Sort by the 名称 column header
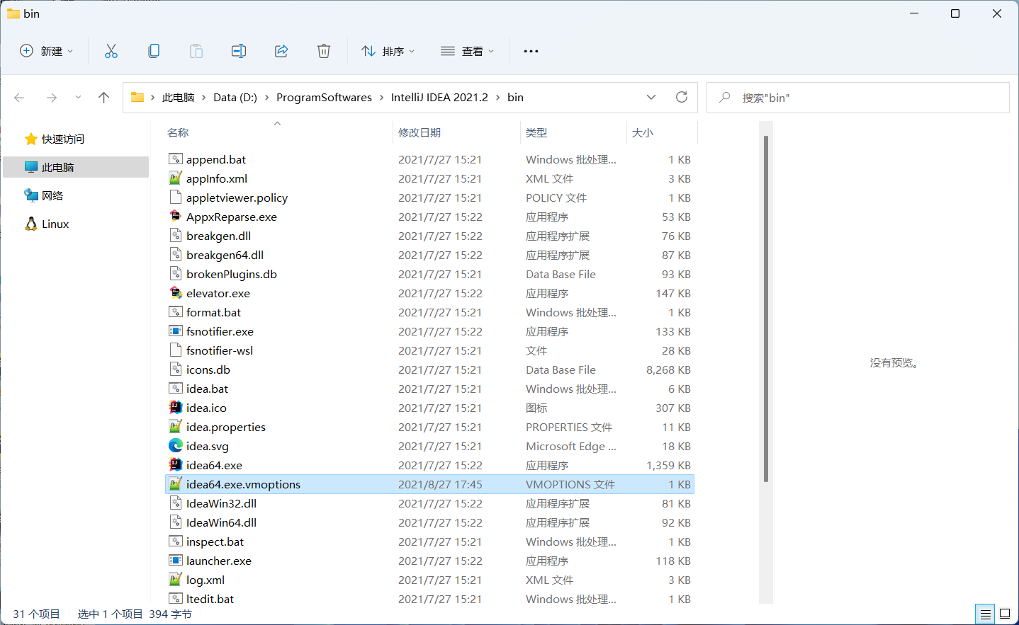 [178, 132]
